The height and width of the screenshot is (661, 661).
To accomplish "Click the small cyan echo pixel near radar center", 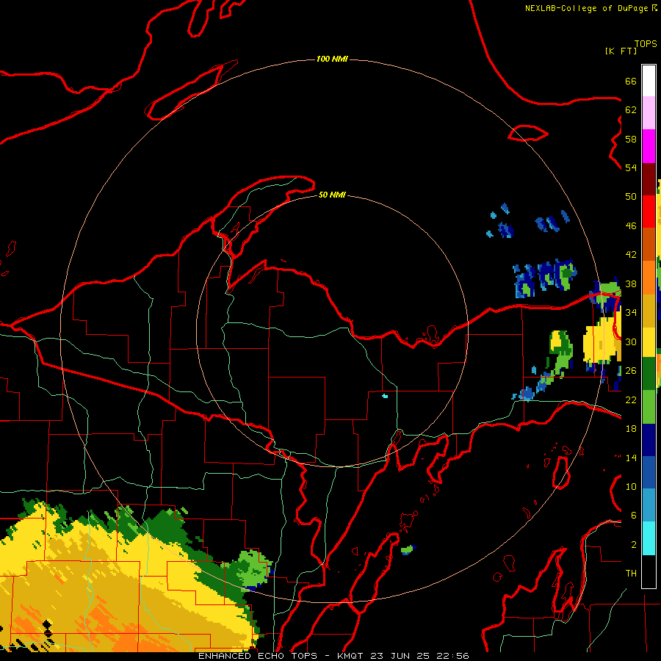I will [385, 396].
